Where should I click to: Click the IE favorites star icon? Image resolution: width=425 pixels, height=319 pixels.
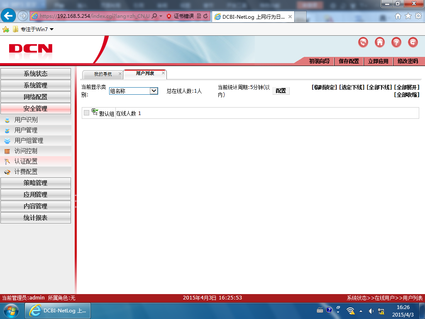pos(408,16)
